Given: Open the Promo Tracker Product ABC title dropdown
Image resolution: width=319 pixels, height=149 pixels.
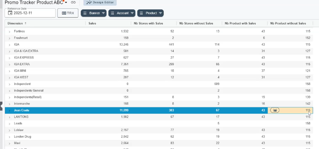Looking at the screenshot, I should 66,2.
